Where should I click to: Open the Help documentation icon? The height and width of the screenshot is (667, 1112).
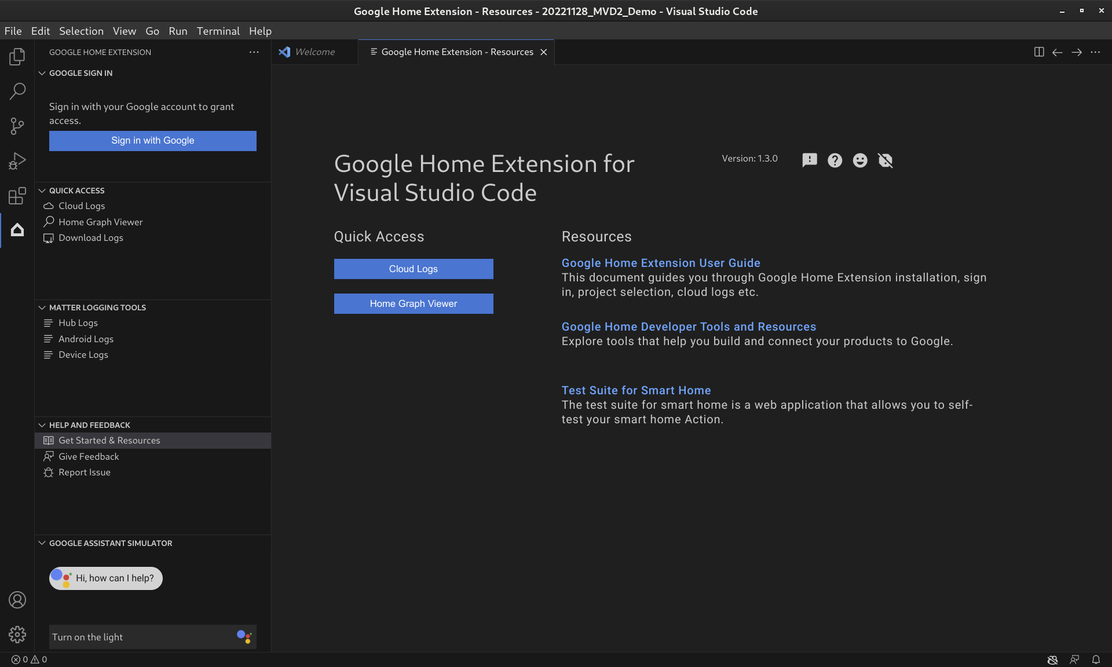point(835,160)
